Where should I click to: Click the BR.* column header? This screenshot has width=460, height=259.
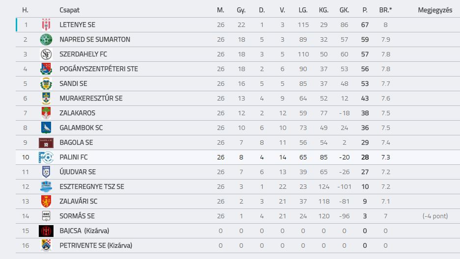[385, 10]
